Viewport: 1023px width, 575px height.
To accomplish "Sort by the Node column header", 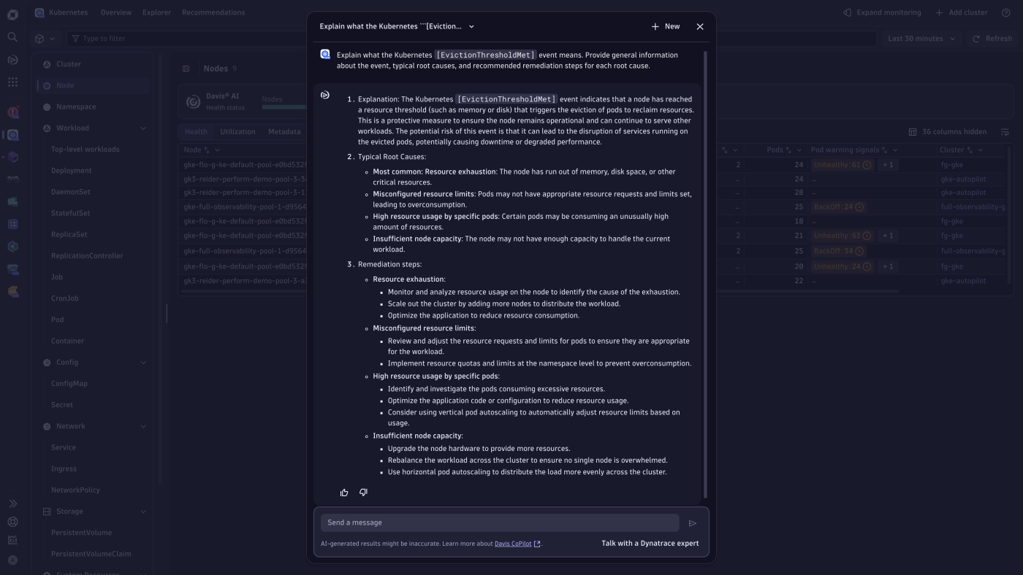I will (192, 150).
